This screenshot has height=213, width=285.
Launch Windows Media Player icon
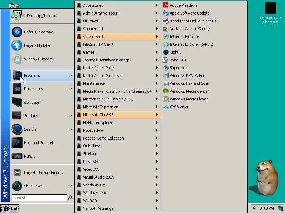pyautogui.click(x=165, y=99)
